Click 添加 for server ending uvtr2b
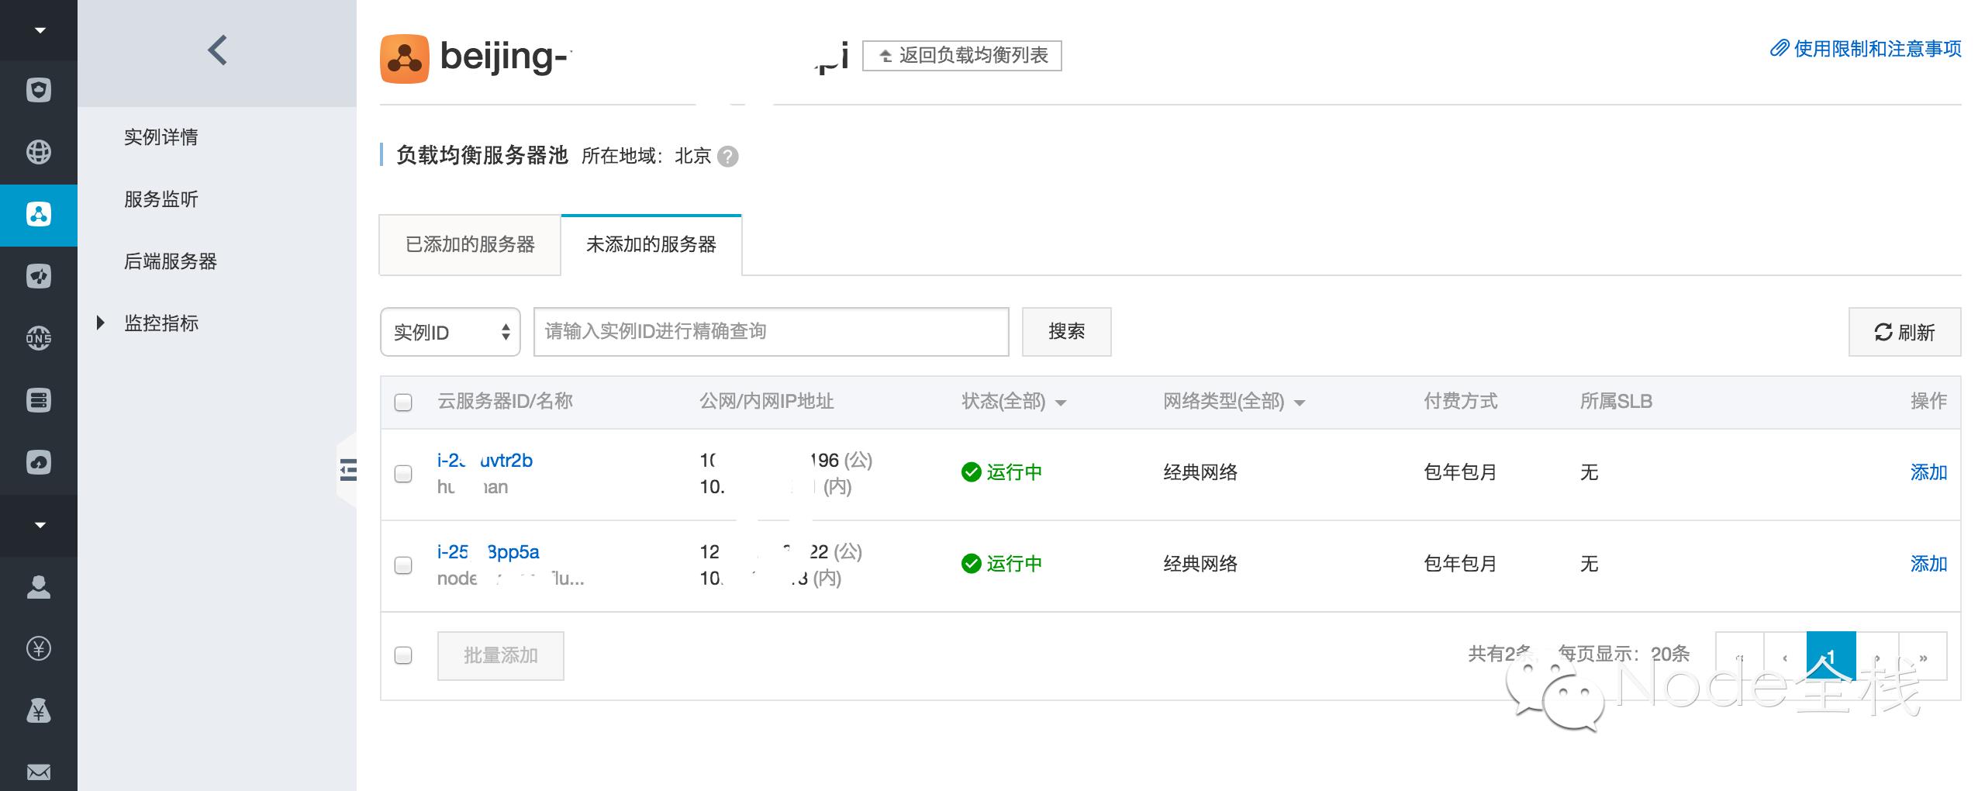 pyautogui.click(x=1928, y=472)
